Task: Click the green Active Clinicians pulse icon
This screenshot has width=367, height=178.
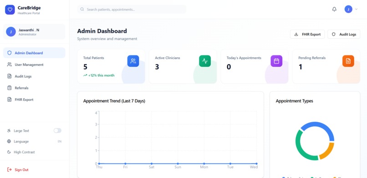Action: (205, 61)
